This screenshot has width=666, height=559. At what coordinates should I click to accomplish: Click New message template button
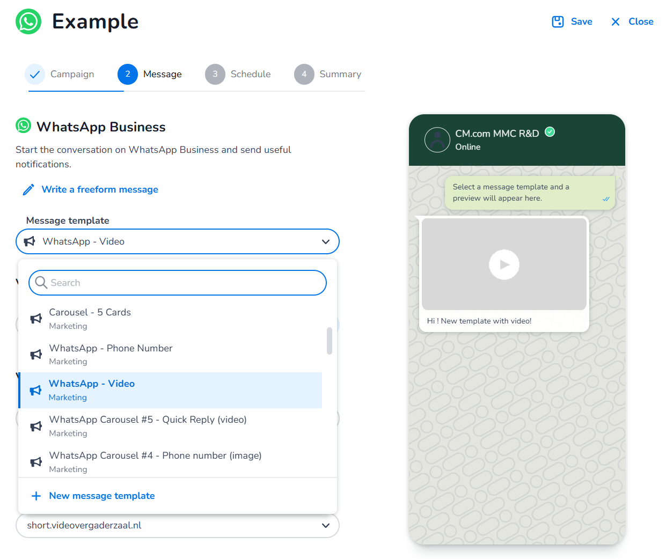click(x=101, y=496)
